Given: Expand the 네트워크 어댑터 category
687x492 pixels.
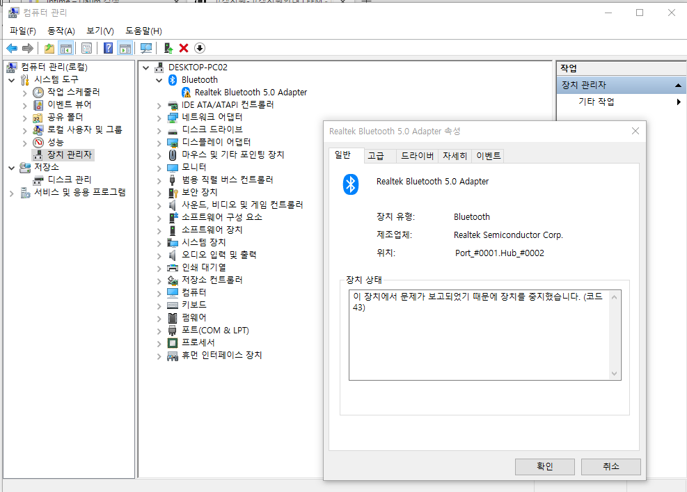Looking at the screenshot, I should (159, 118).
